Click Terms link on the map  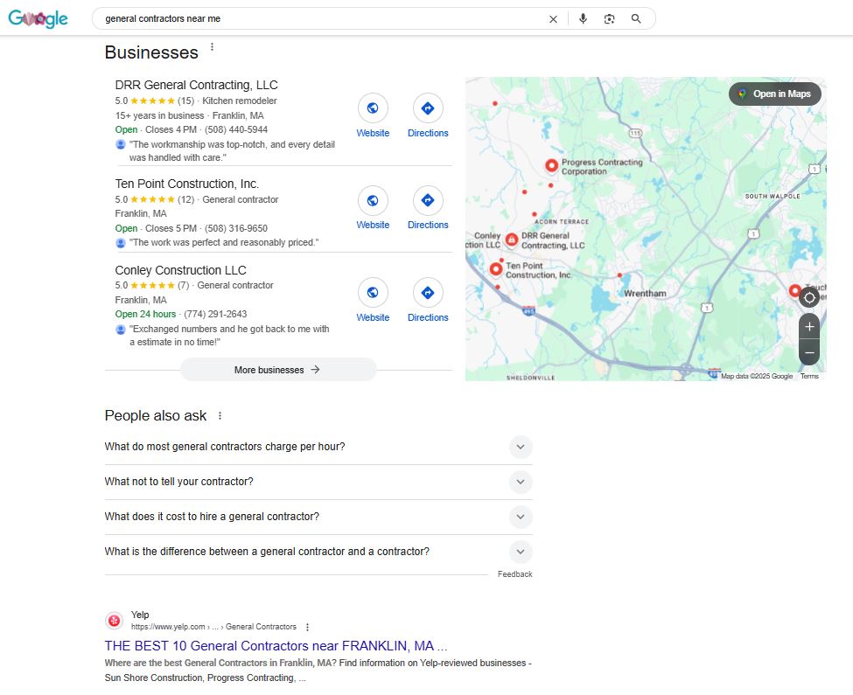click(x=809, y=376)
